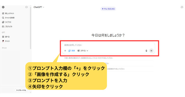Open the スタイル style dropdown
The height and width of the screenshot is (97, 185).
click(83, 51)
